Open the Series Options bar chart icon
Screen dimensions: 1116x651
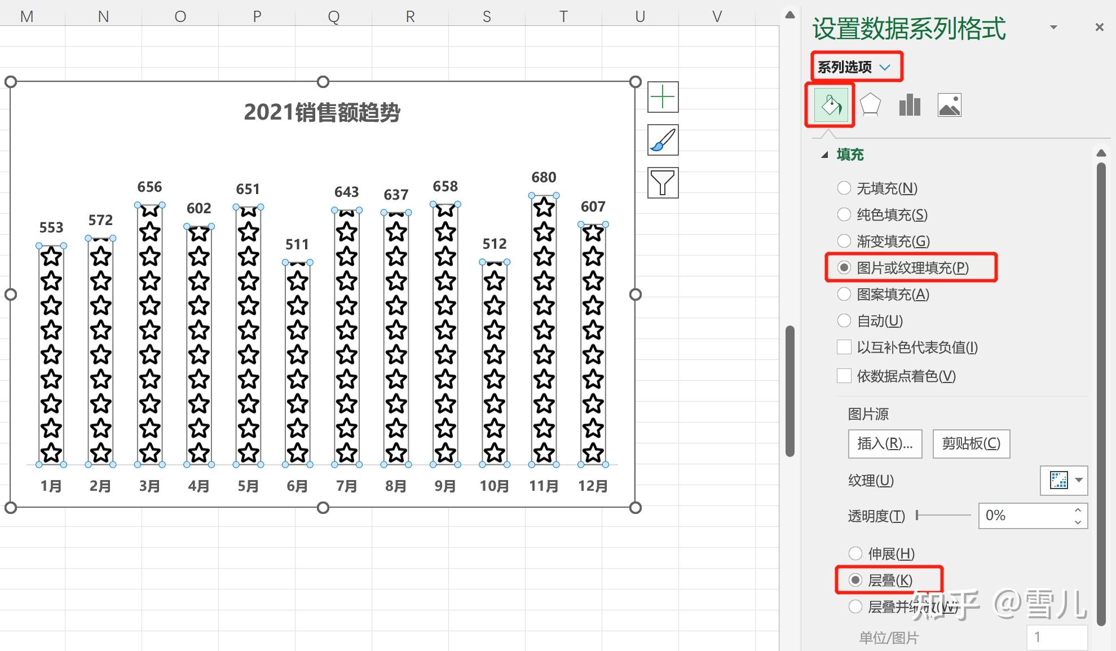coord(910,105)
